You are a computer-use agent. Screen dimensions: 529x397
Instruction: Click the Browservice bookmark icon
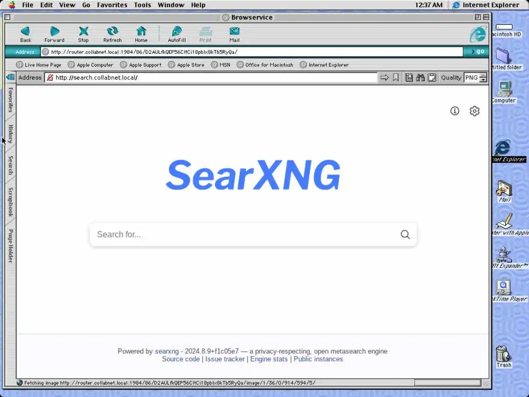396,78
